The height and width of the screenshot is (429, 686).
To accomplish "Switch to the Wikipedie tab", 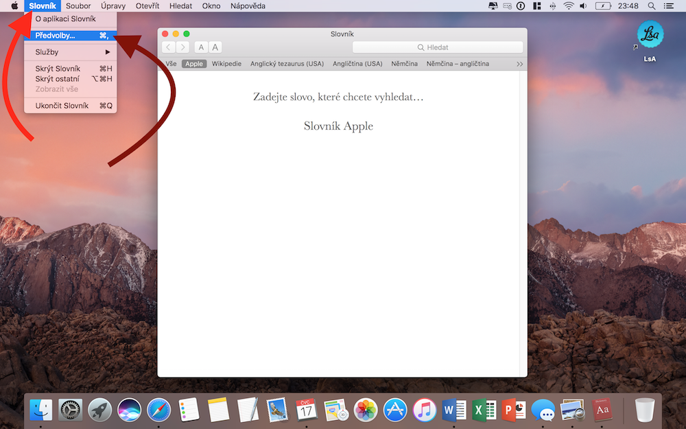I will (x=226, y=63).
